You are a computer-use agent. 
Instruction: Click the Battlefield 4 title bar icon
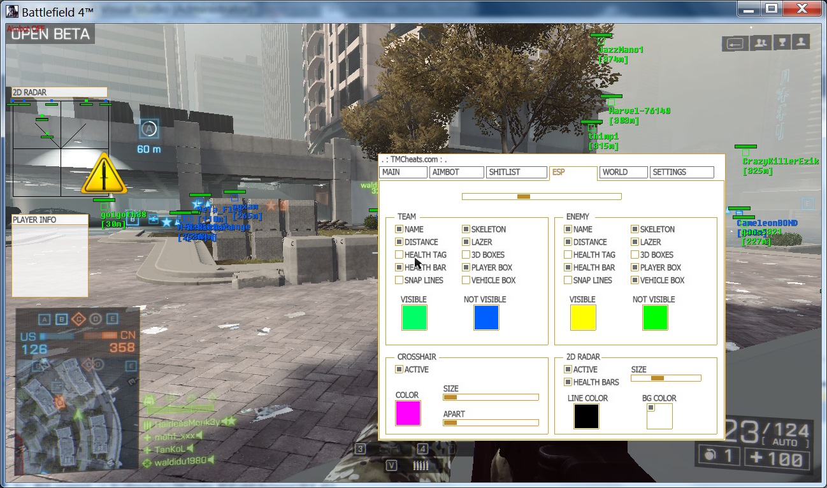(11, 10)
